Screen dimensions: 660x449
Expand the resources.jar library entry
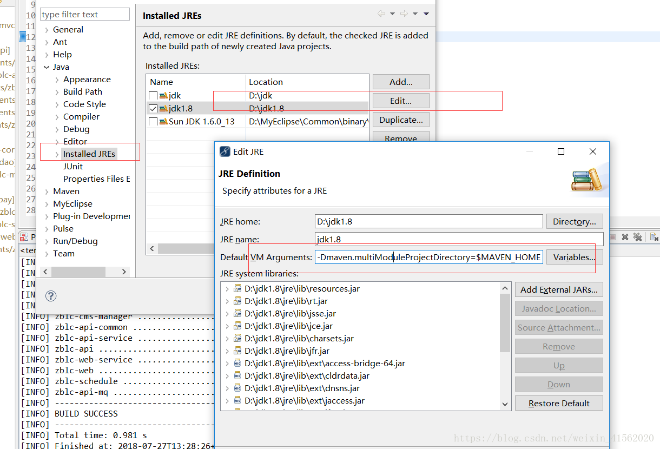click(227, 289)
